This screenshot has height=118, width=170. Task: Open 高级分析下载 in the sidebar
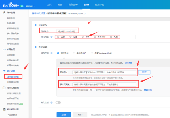[13, 98]
